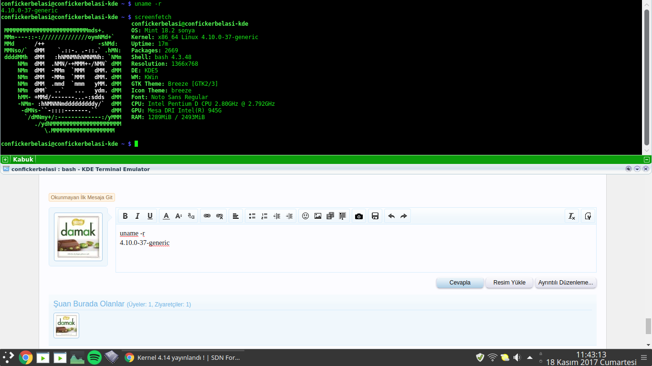Open the damak avatar thumbnail
652x366 pixels.
(x=78, y=236)
